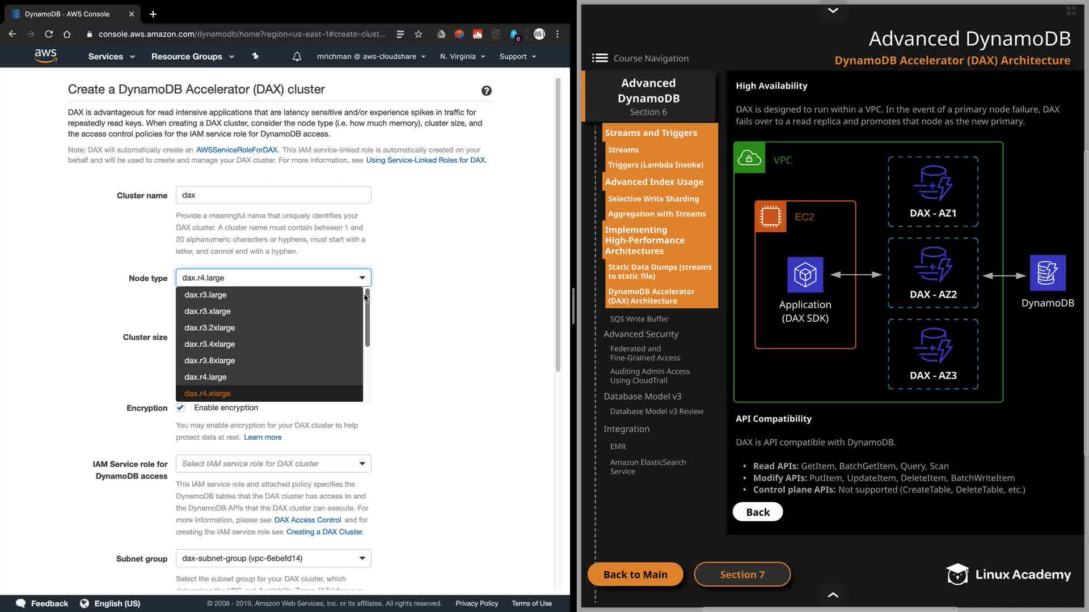Viewport: 1089px width, 612px height.
Task: Open SQS Write Buffer lesson
Action: (639, 319)
